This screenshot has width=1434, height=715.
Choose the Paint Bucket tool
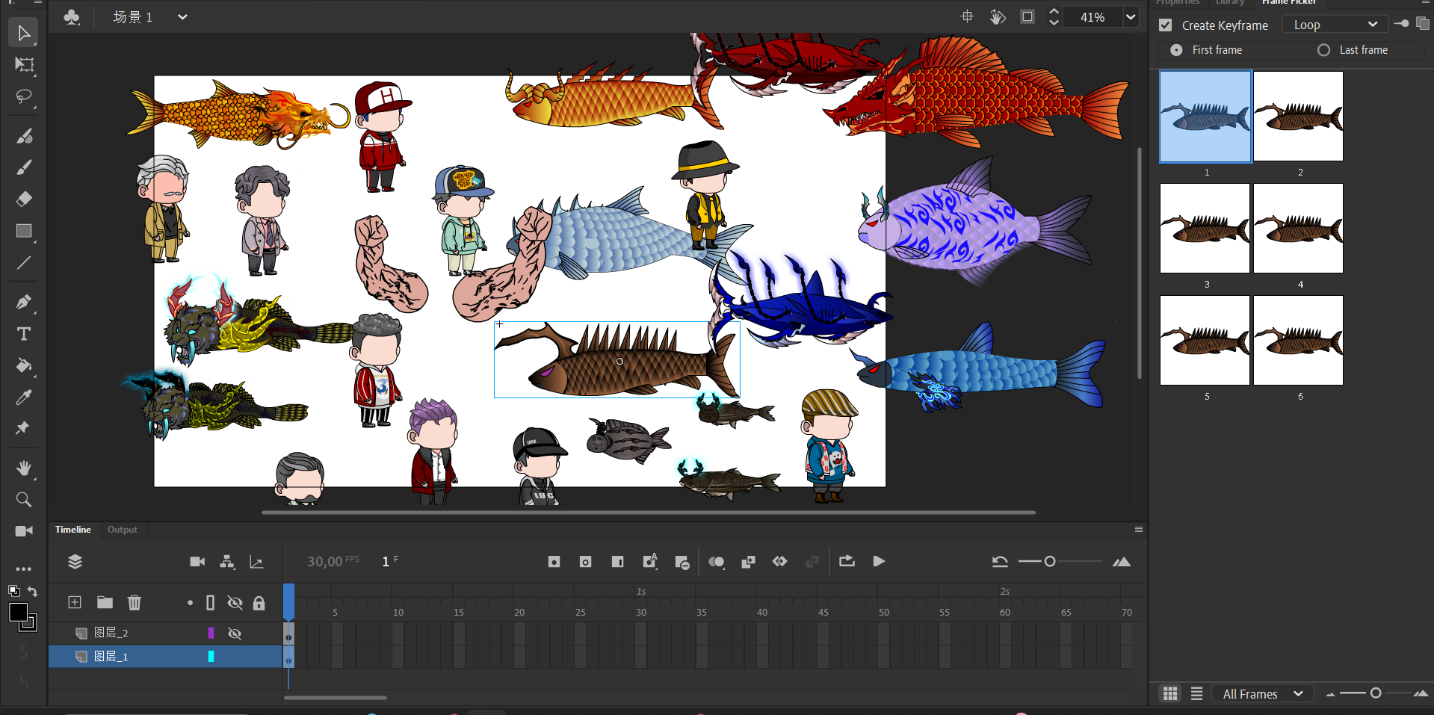(x=24, y=365)
